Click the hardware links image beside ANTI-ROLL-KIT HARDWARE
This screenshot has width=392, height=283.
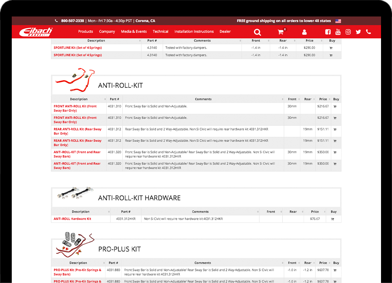coord(75,193)
